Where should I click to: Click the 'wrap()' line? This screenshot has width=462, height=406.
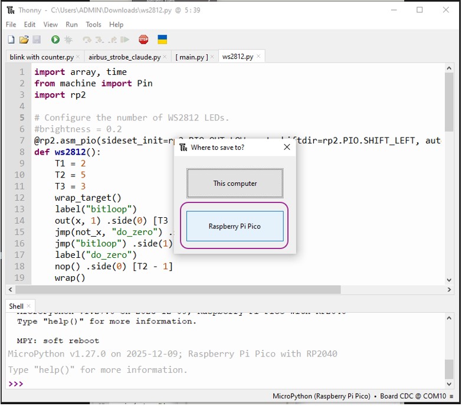pos(70,278)
